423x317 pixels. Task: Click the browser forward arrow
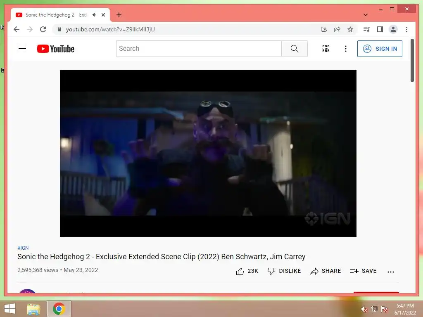click(x=30, y=29)
